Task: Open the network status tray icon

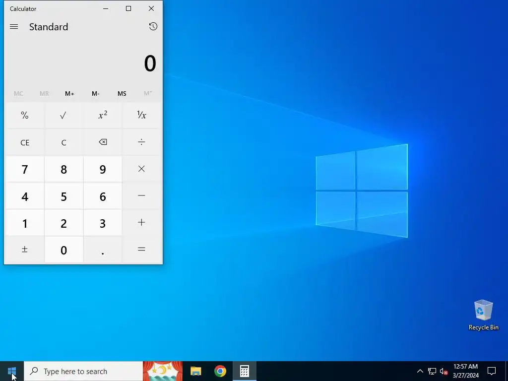Action: (432, 371)
